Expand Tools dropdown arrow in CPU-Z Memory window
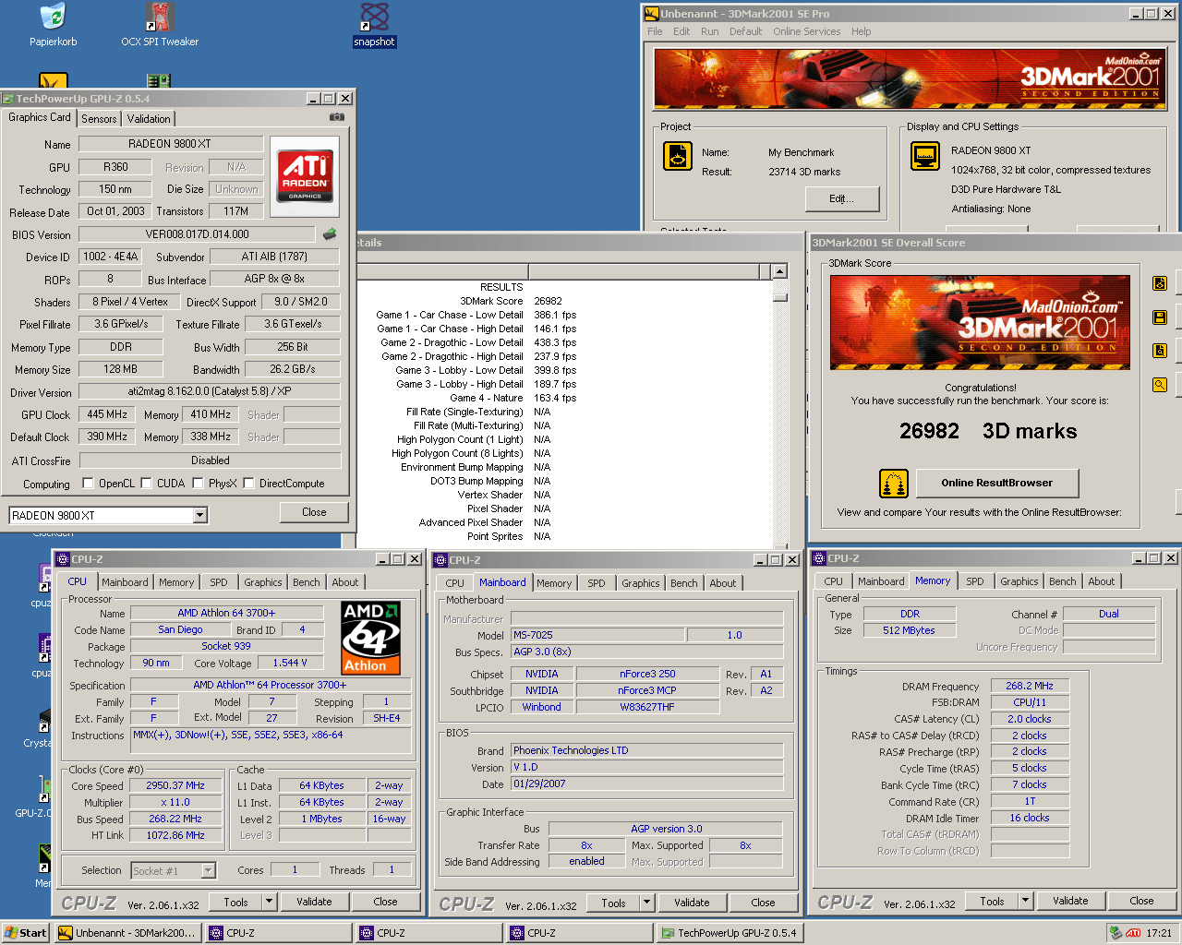This screenshot has height=945, width=1182. pyautogui.click(x=1025, y=901)
